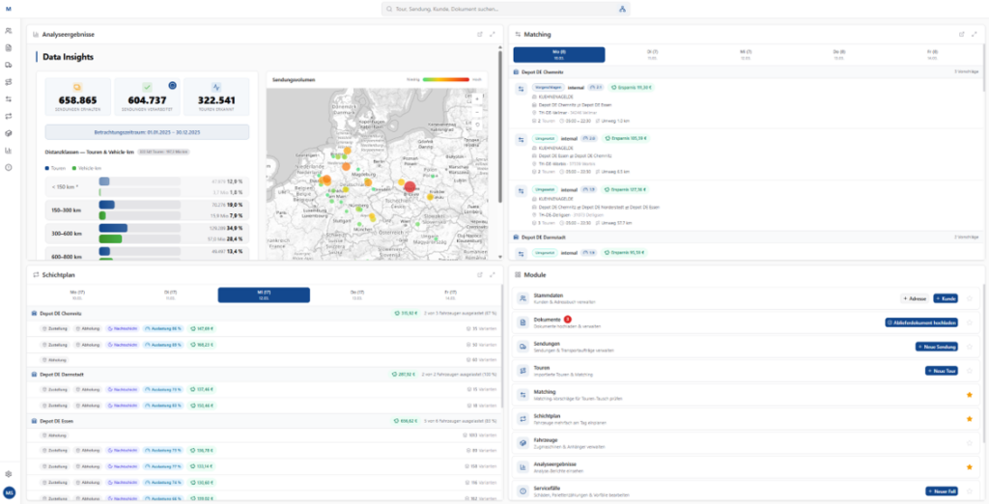Collapse the Depot DE Essen shift group

click(x=265, y=420)
